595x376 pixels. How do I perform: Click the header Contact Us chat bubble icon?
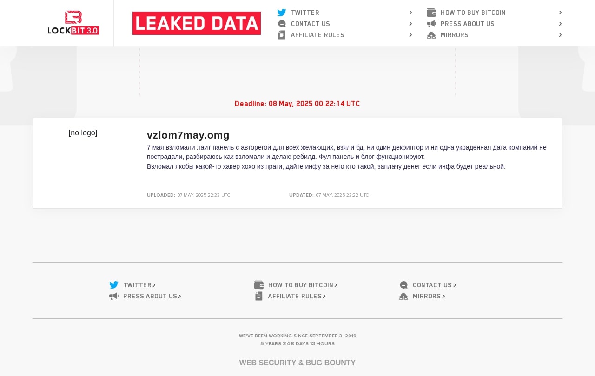(x=282, y=24)
